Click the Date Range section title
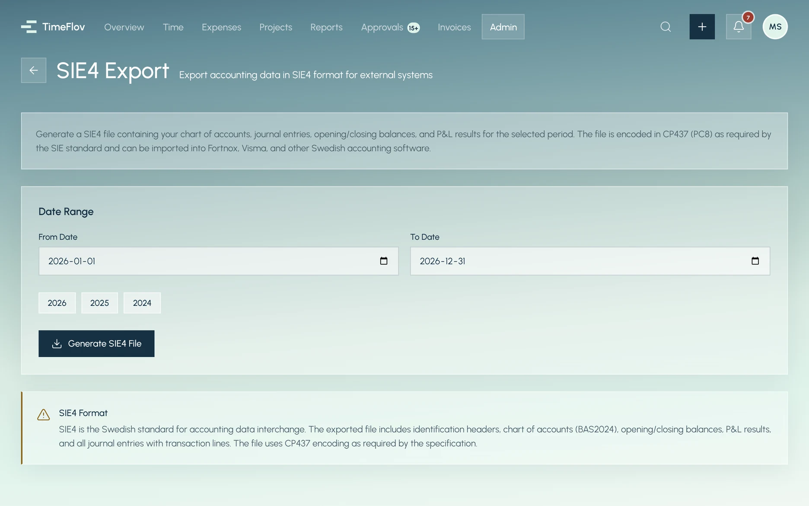This screenshot has width=809, height=506. coord(66,211)
